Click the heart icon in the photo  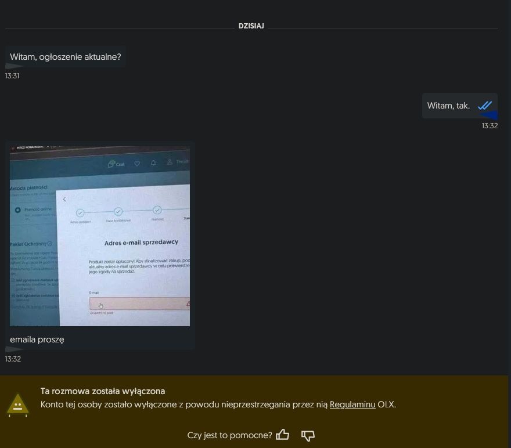[x=137, y=164]
